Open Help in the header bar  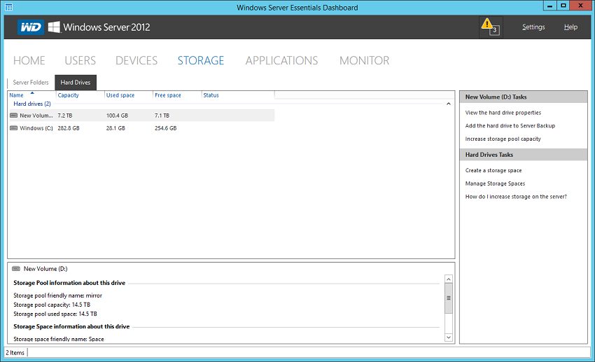(x=570, y=27)
